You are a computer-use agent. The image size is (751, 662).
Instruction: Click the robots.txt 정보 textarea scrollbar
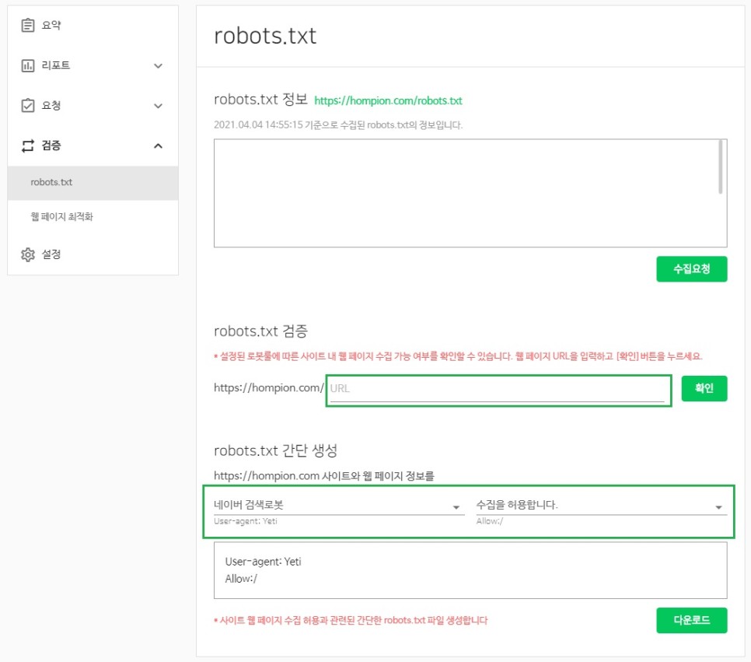(721, 167)
